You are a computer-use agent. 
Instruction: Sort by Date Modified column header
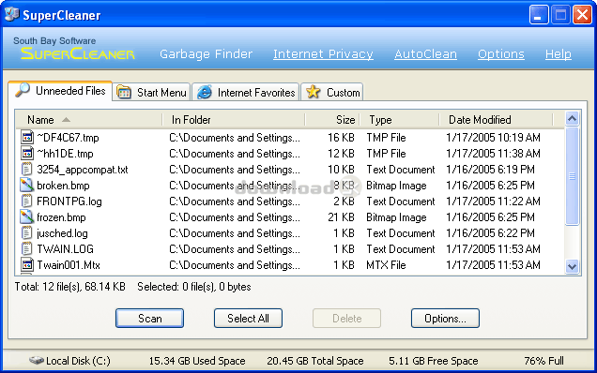coord(496,120)
